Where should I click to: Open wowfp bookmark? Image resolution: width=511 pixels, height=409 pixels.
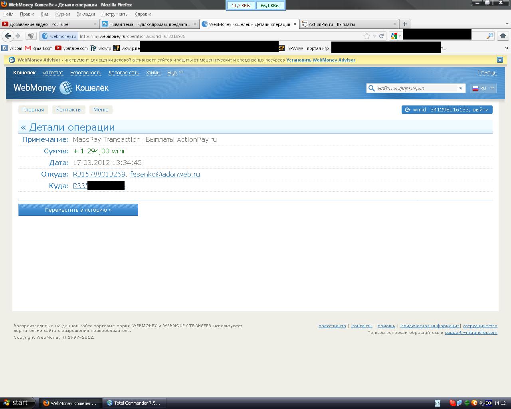(101, 48)
